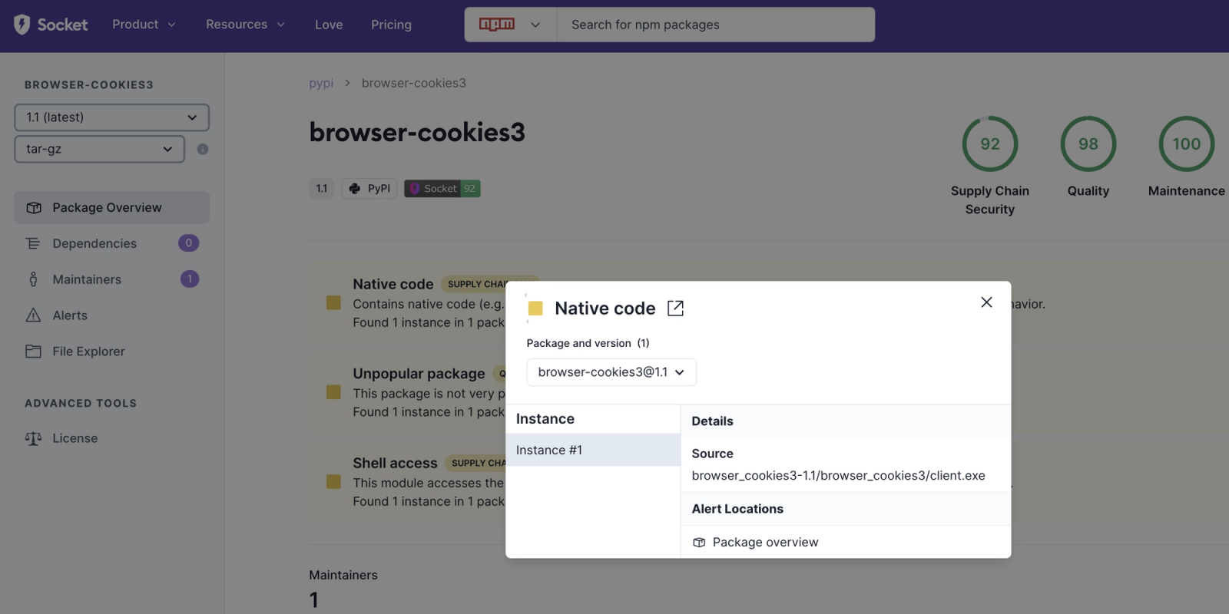1229x614 pixels.
Task: Click the License scales icon
Action: pos(33,438)
